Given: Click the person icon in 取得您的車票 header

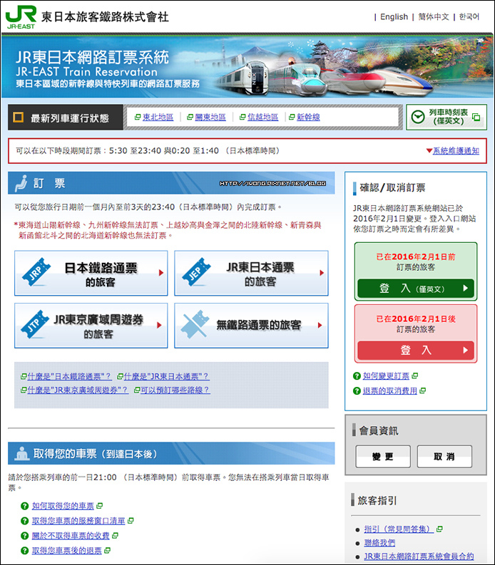Looking at the screenshot, I should 21,453.
